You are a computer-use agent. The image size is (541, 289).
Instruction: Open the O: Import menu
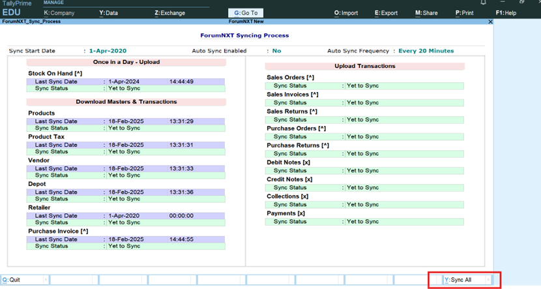345,13
